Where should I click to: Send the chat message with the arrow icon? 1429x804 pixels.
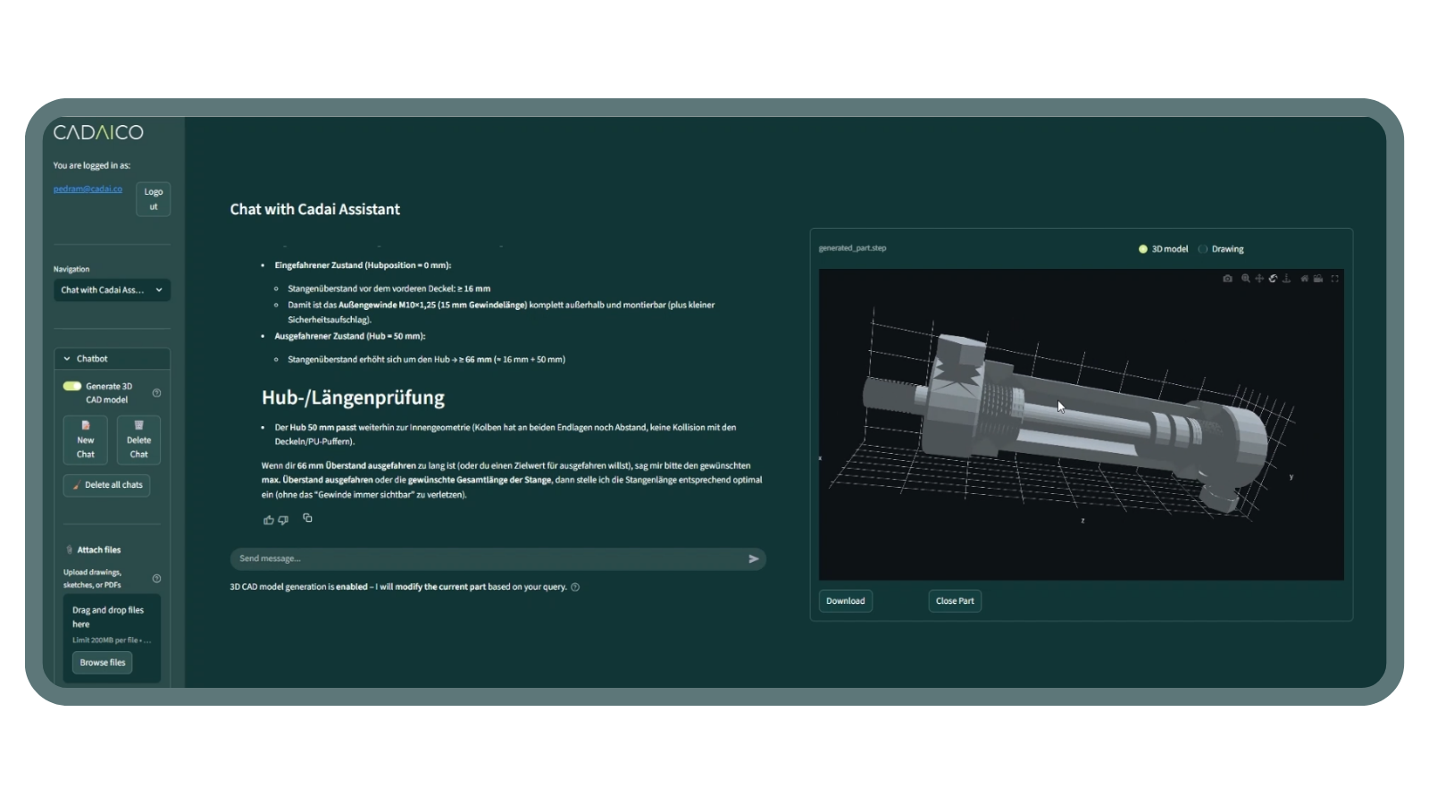coord(753,558)
